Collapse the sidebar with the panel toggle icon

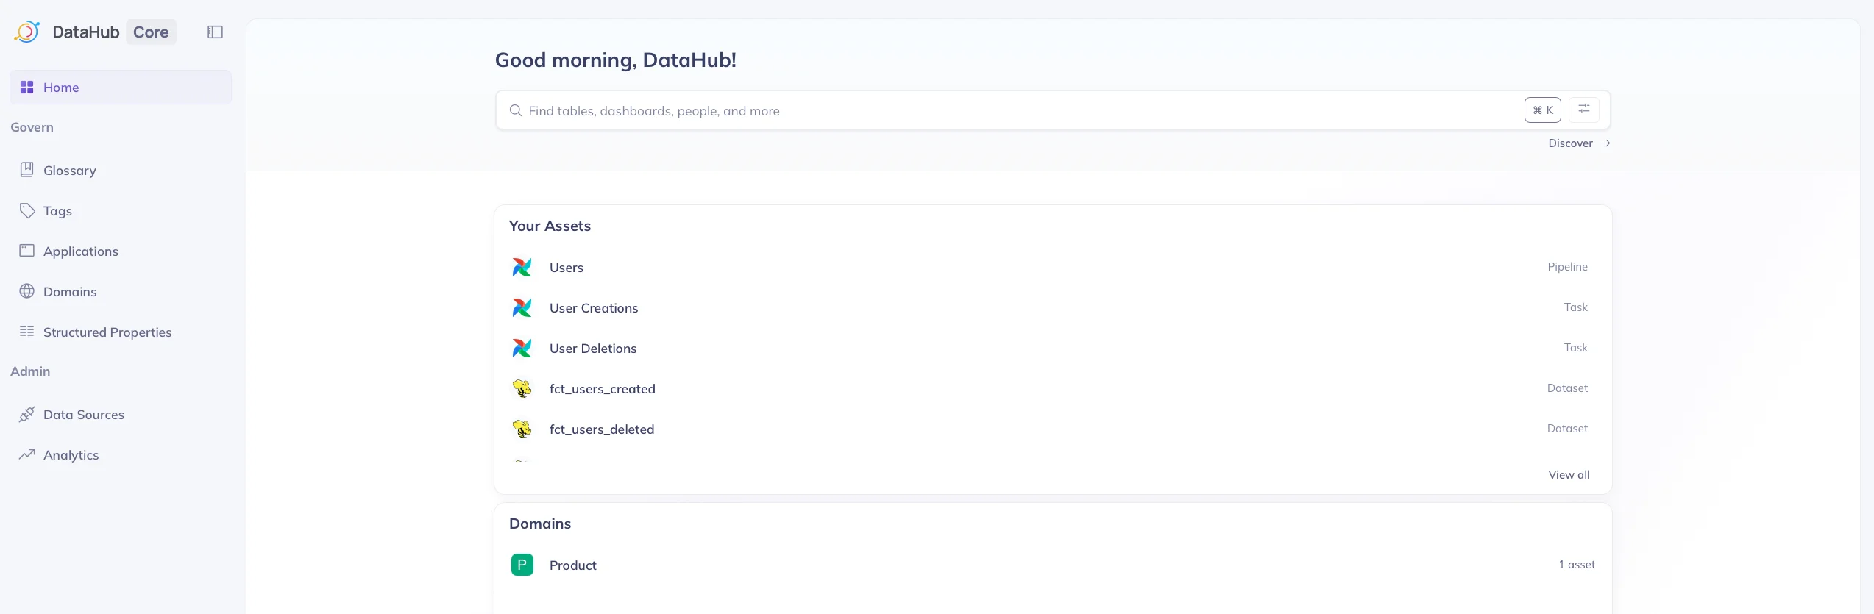(215, 32)
